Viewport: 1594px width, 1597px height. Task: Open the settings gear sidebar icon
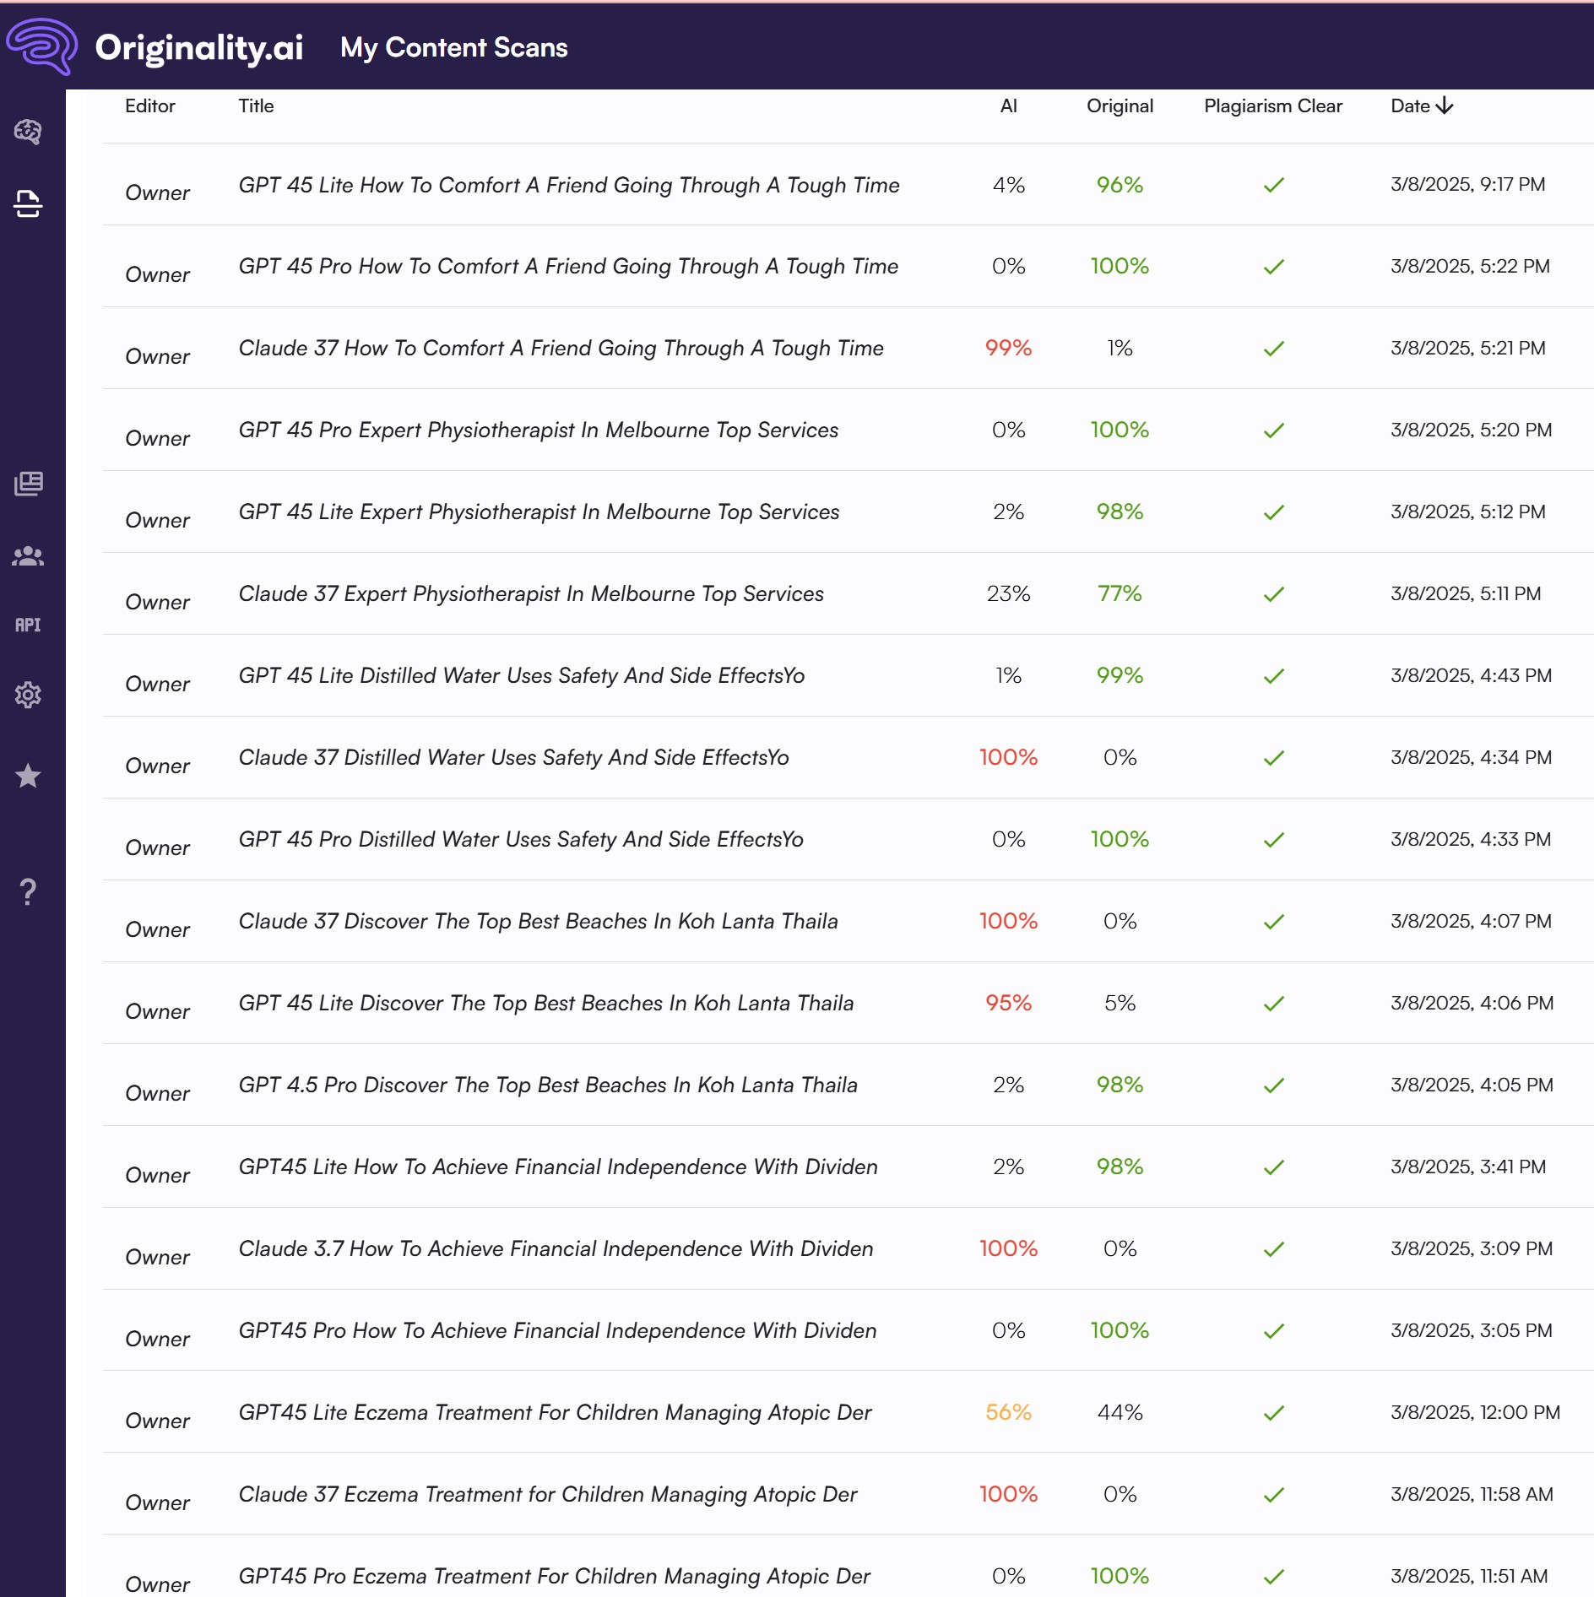[28, 695]
